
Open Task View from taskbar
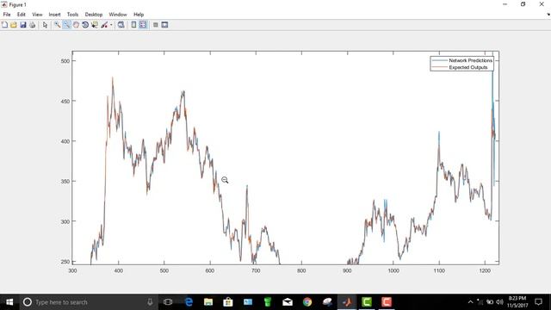[168, 302]
